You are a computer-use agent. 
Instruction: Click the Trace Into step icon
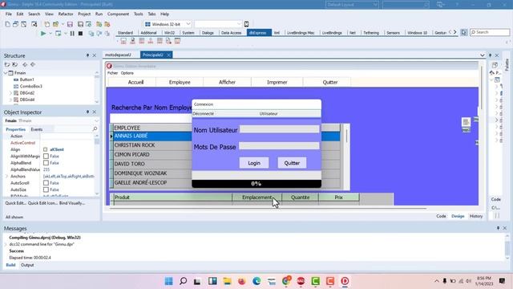point(91,34)
